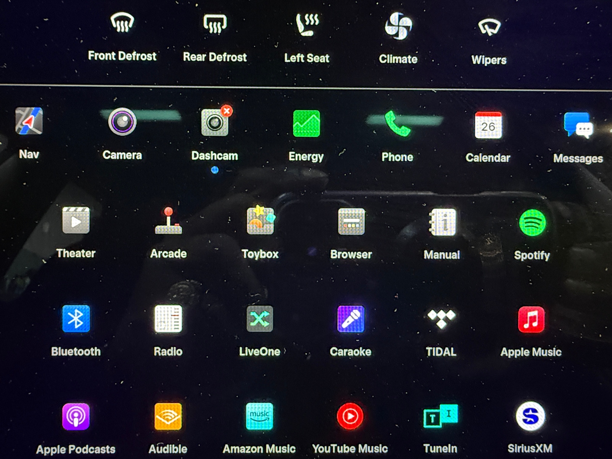Open the Dashcam app icon

coord(214,123)
